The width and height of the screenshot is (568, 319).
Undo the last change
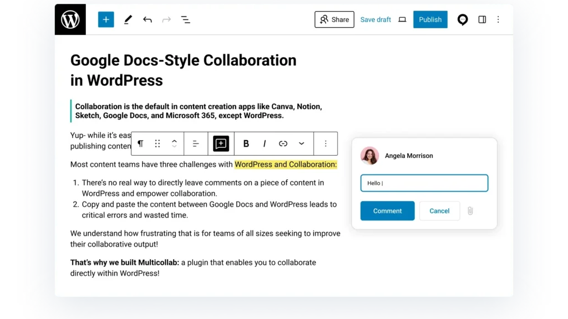click(147, 19)
